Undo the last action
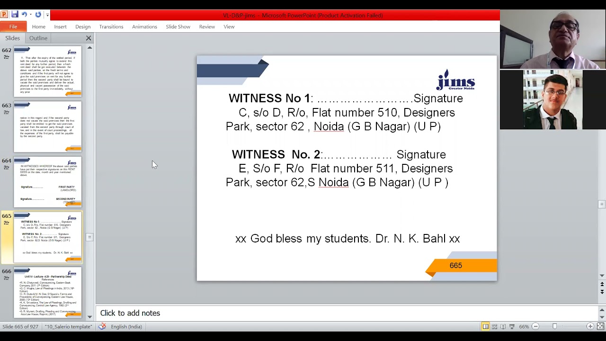Screen dimensions: 606x341 pos(24,15)
